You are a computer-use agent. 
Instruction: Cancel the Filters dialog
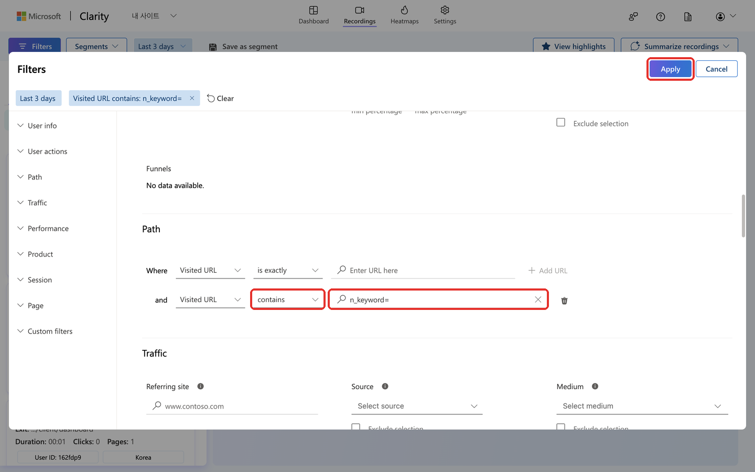tap(716, 69)
